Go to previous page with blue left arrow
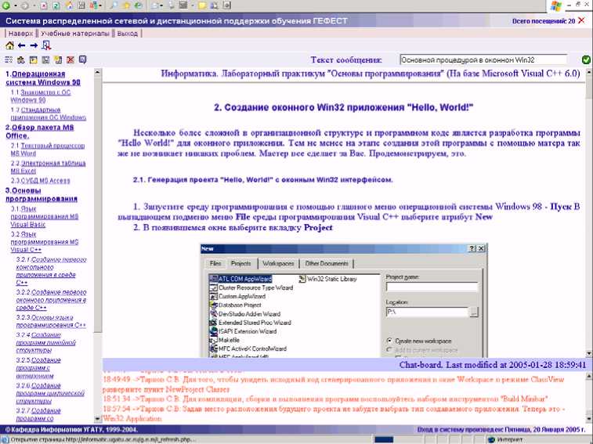This screenshot has width=593, height=444. (x=22, y=45)
